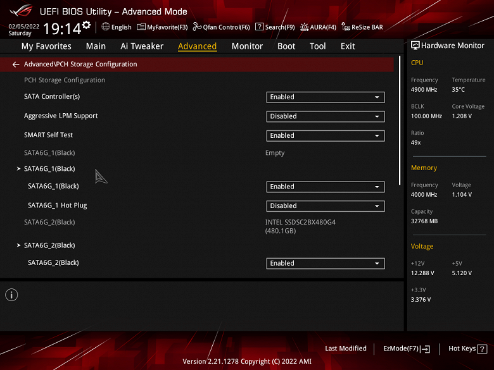Click the Hot Keys question mark icon

(482, 349)
